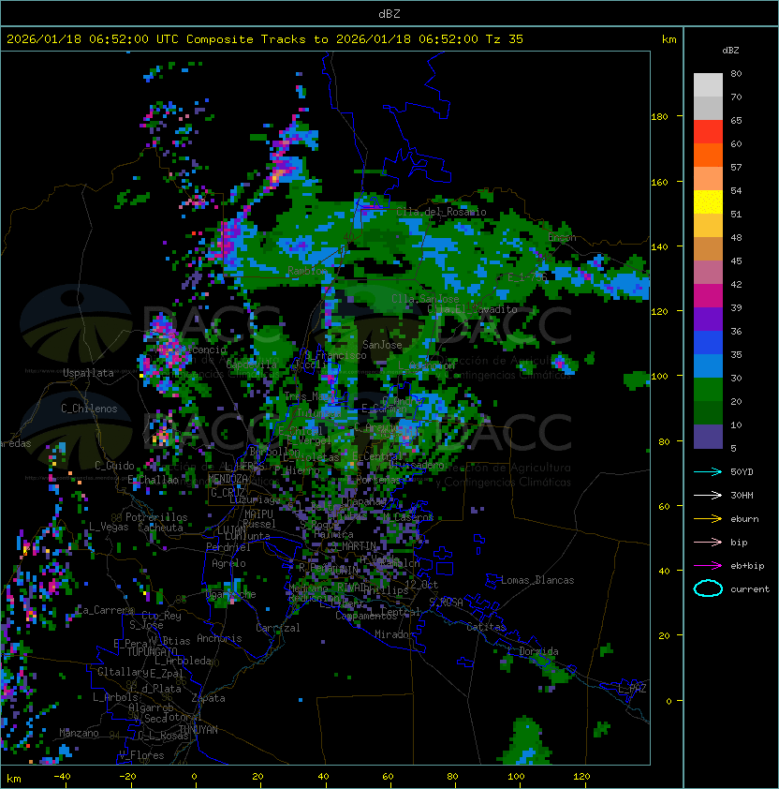This screenshot has width=779, height=789.
Task: Pick the purple 36–39 dBZ swatch
Action: 708,319
